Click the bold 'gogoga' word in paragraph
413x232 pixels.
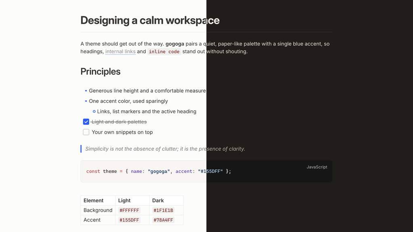pos(175,44)
